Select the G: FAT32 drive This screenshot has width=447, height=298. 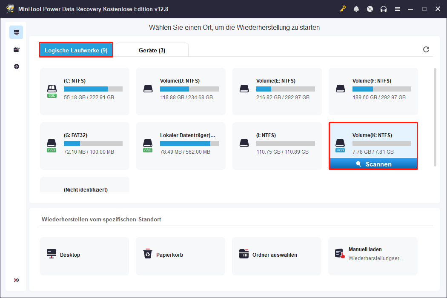pos(85,146)
